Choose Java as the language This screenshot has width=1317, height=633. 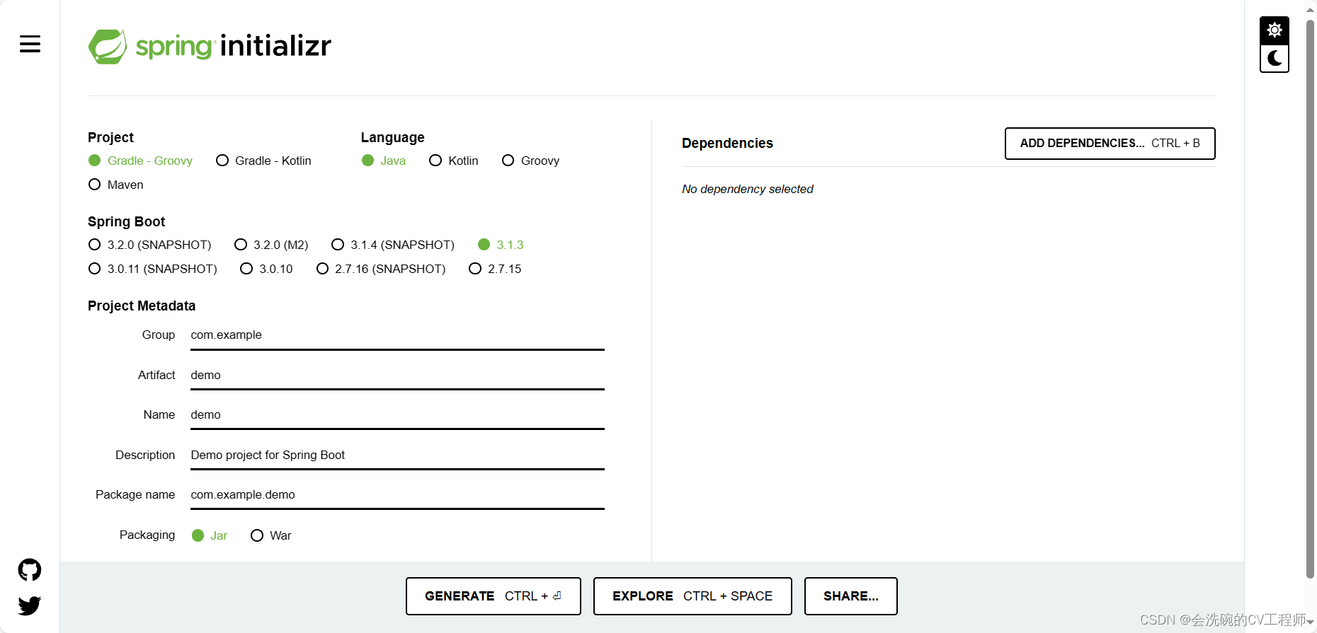[x=383, y=161]
